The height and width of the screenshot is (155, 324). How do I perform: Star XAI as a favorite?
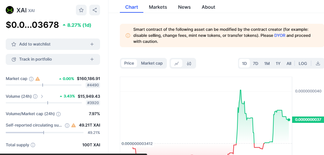pos(81,10)
